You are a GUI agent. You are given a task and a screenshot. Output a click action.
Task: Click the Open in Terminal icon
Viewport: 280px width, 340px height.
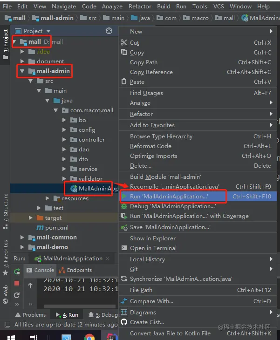[x=124, y=248]
